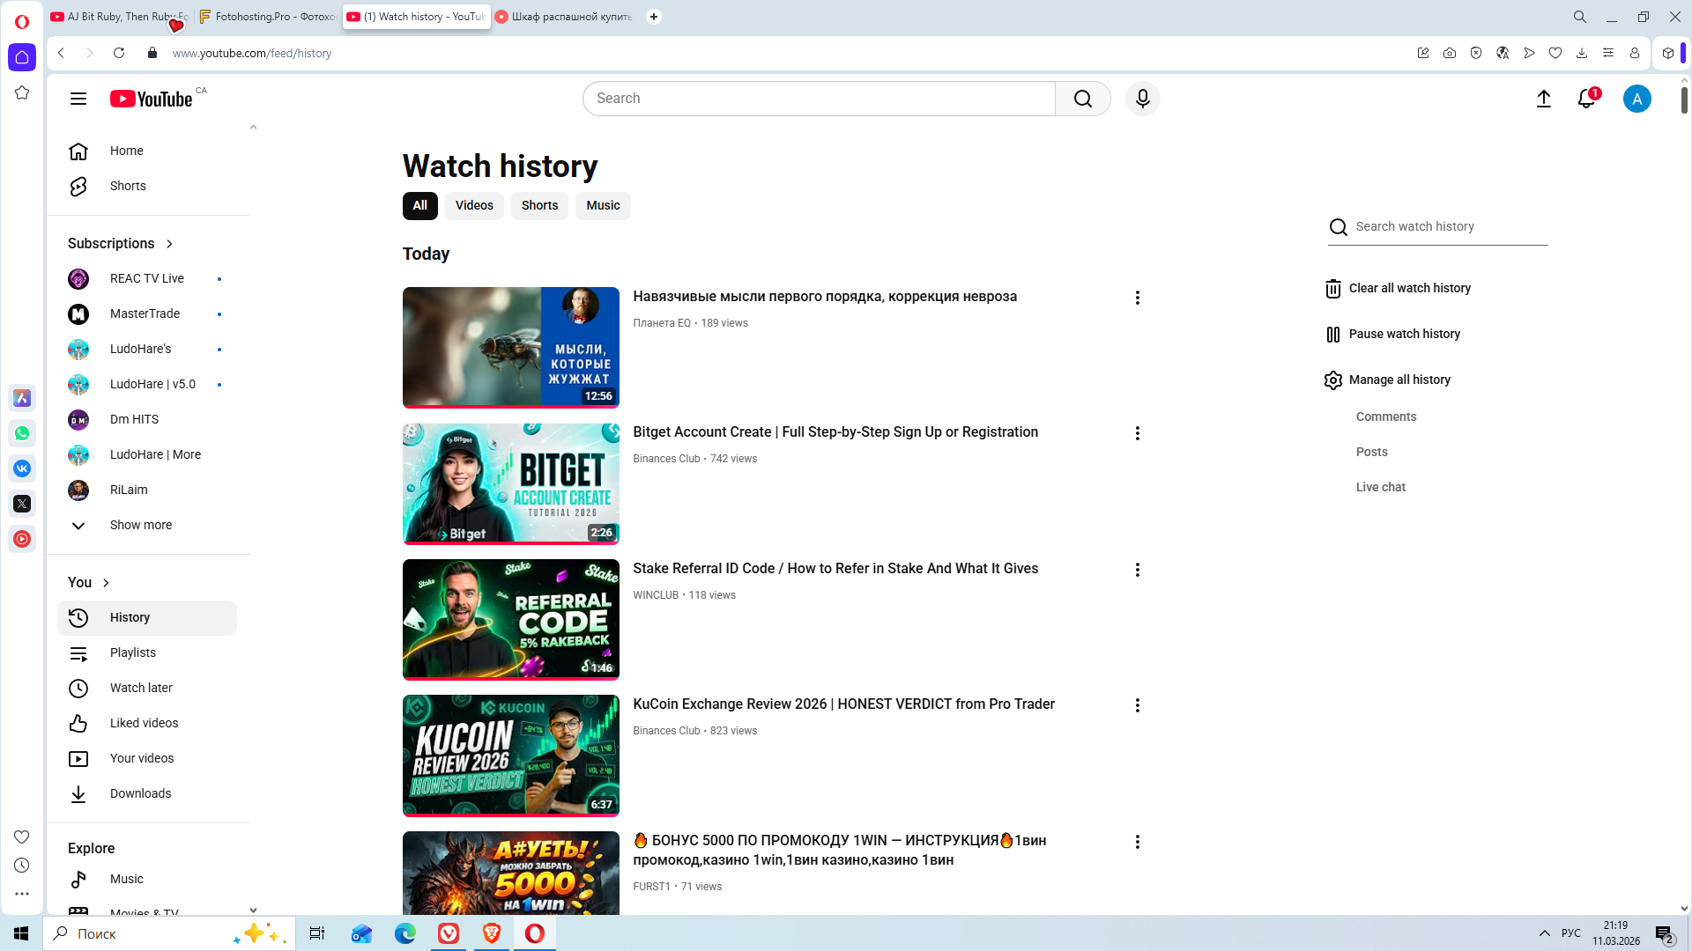The height and width of the screenshot is (951, 1692).
Task: Click the search magnifier button
Action: pos(1082,99)
